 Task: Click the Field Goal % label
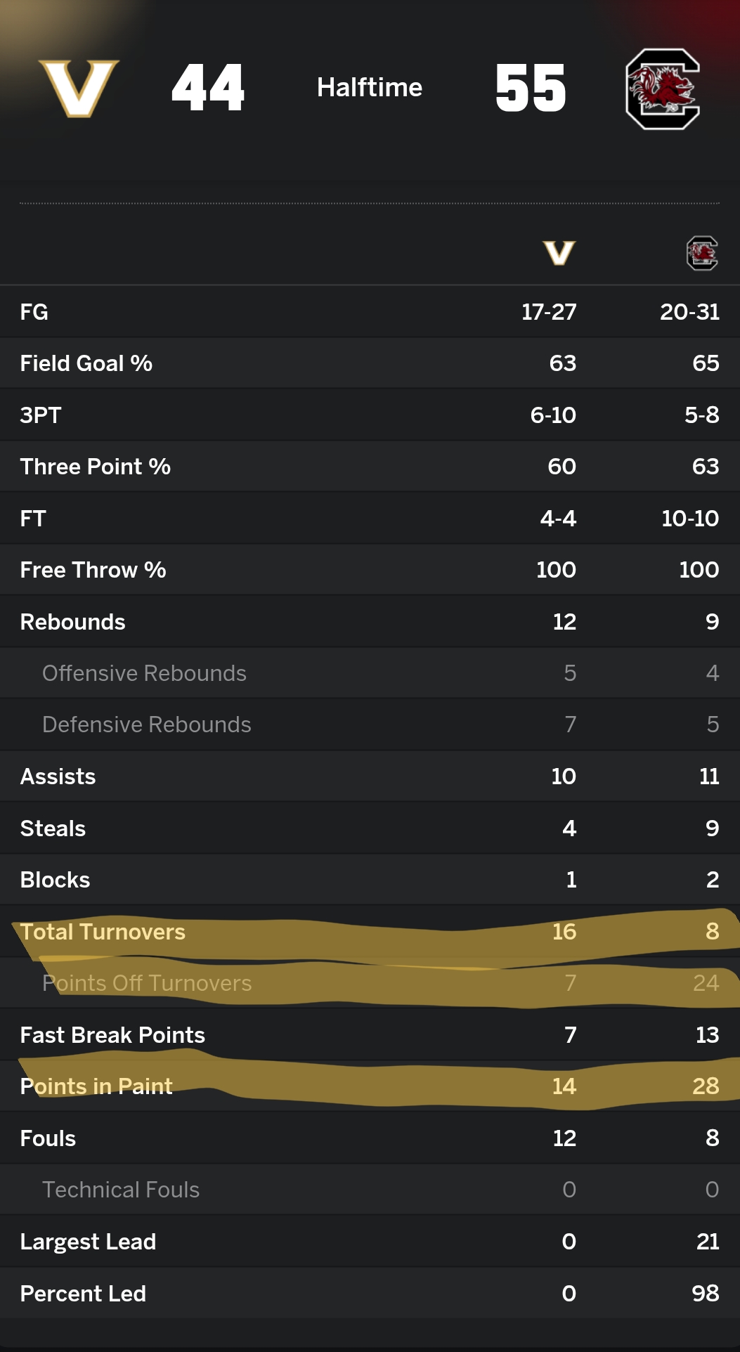coord(86,363)
